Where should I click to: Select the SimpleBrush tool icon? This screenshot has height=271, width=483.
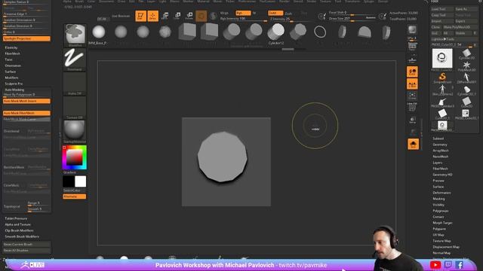point(442,77)
